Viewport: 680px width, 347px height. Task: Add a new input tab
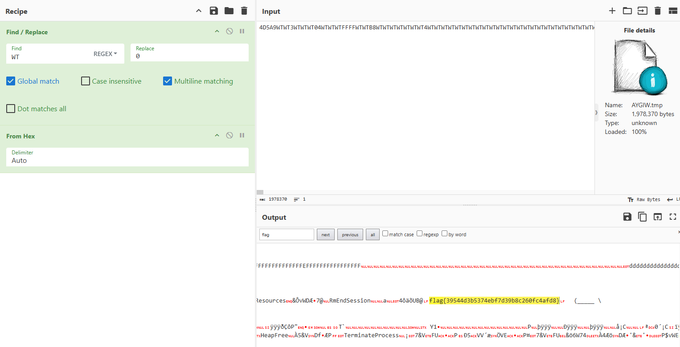[612, 11]
